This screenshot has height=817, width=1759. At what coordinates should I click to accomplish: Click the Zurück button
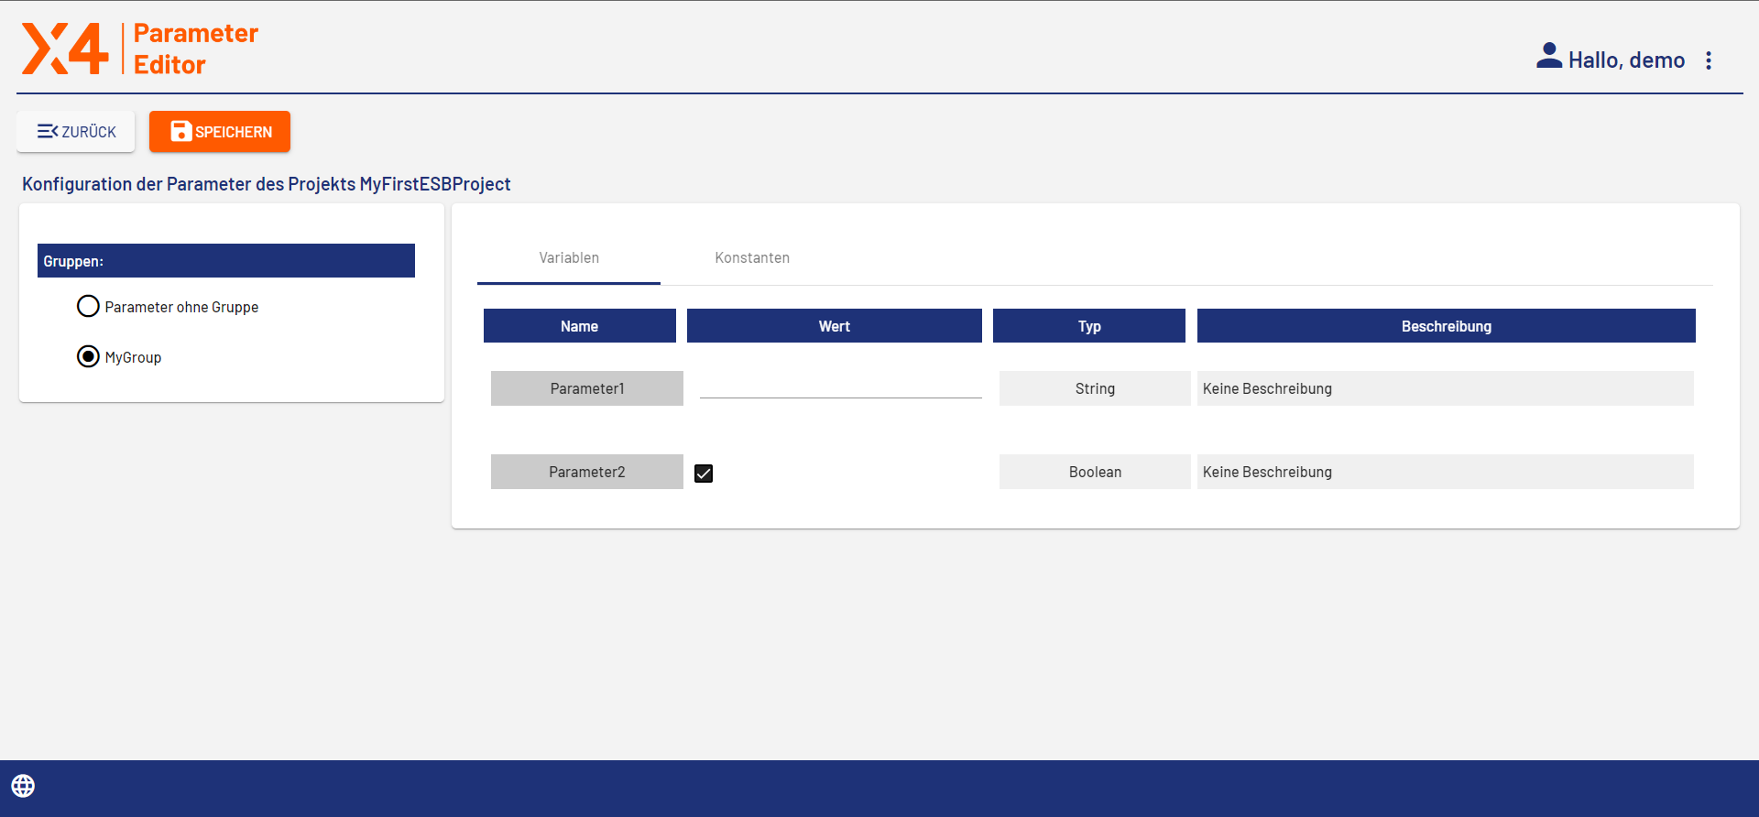click(x=76, y=132)
